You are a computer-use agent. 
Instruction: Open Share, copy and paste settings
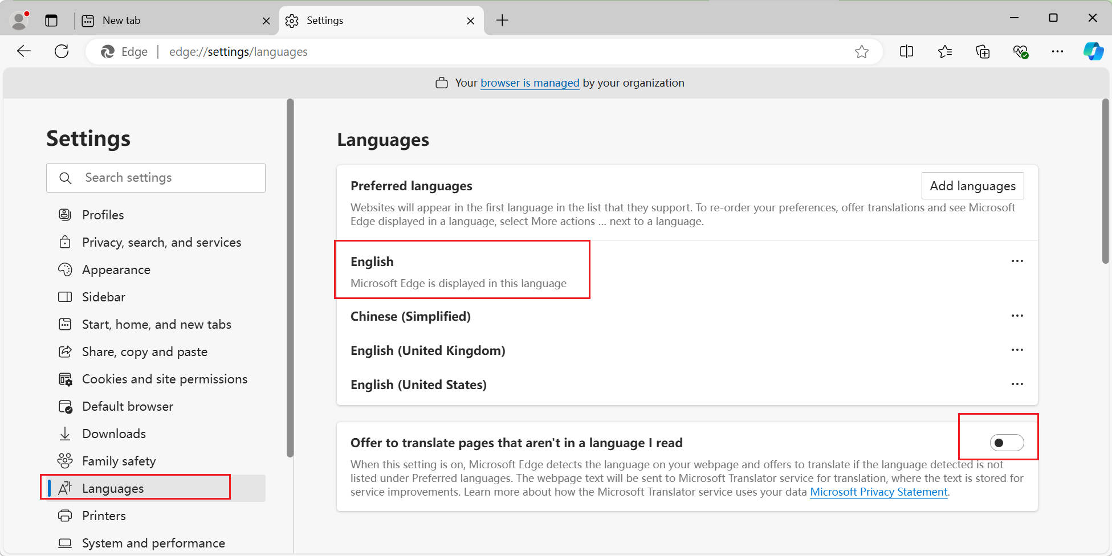pos(156,351)
